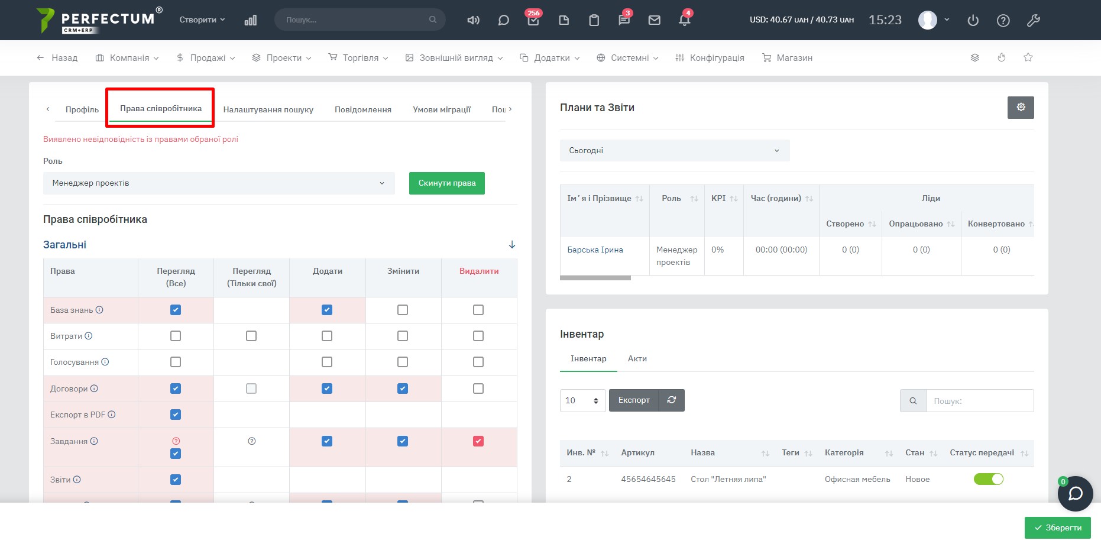Viewport: 1101px width, 547px height.
Task: Open the live chat bubble widget
Action: pyautogui.click(x=1074, y=493)
